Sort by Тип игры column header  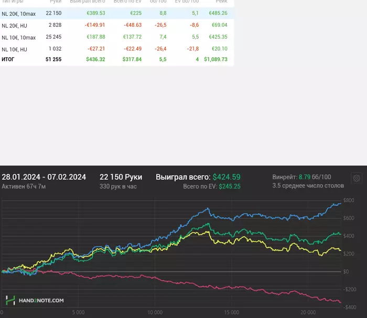tap(13, 2)
